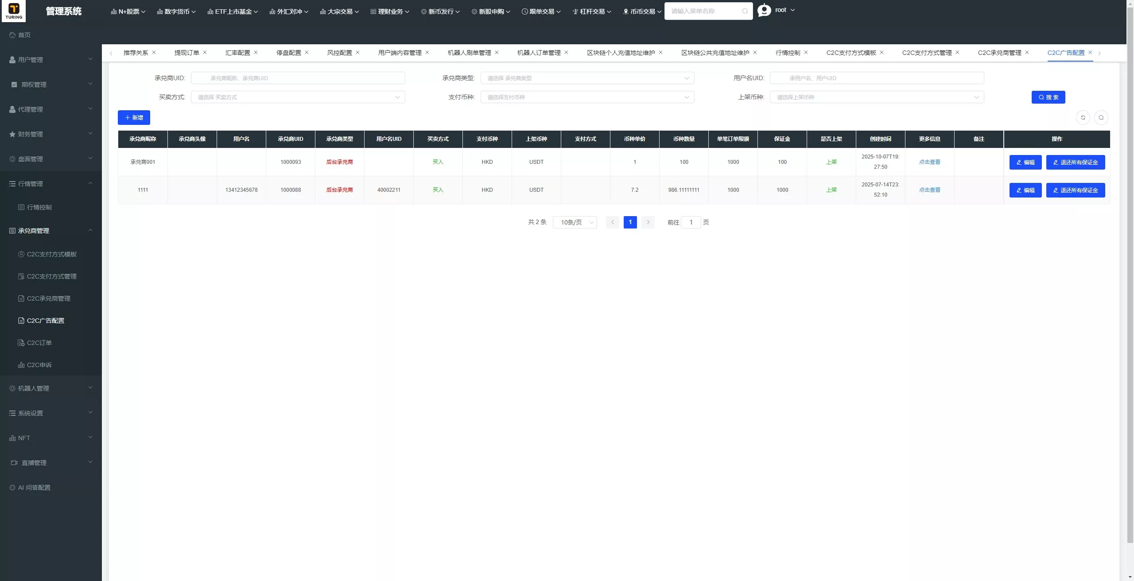1134x581 pixels.
Task: Open 承兑商类型 dropdown
Action: tap(587, 78)
